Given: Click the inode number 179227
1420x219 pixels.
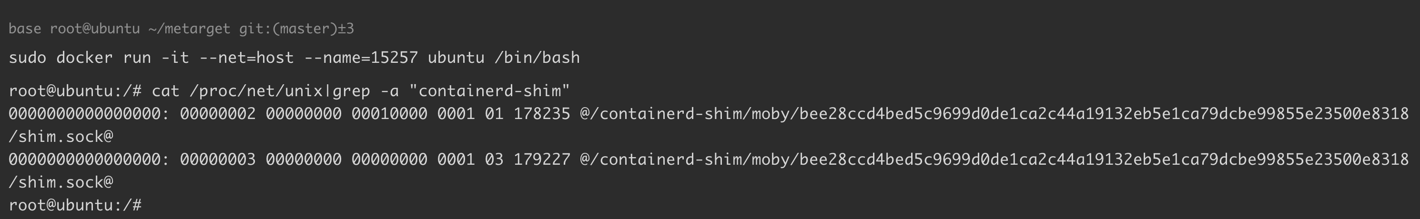Looking at the screenshot, I should [542, 159].
